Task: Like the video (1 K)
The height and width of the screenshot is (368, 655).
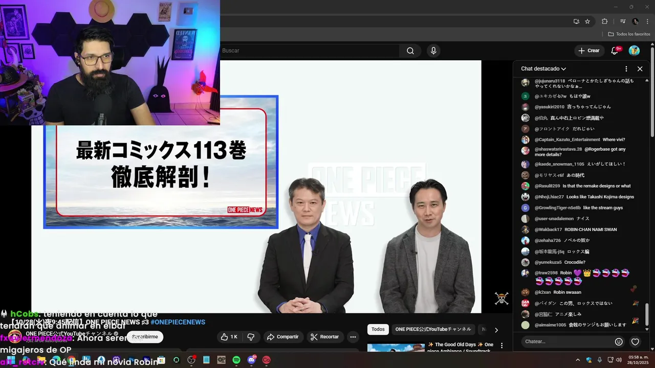Action: [x=229, y=337]
